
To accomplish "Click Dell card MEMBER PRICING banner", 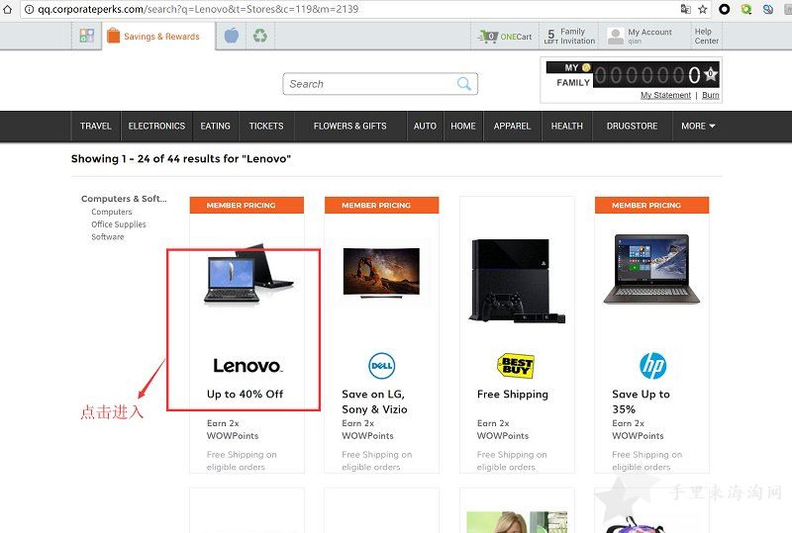I will [381, 206].
